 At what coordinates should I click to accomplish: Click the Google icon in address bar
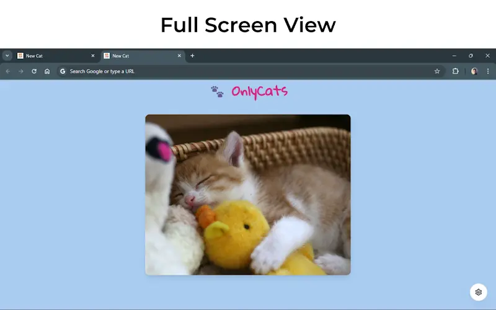point(63,71)
